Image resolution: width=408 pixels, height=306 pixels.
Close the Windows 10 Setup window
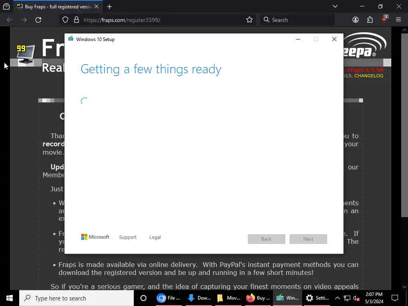coord(334,39)
